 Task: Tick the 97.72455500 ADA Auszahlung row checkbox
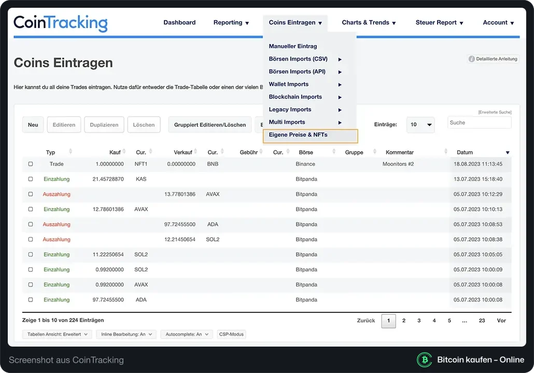click(31, 224)
